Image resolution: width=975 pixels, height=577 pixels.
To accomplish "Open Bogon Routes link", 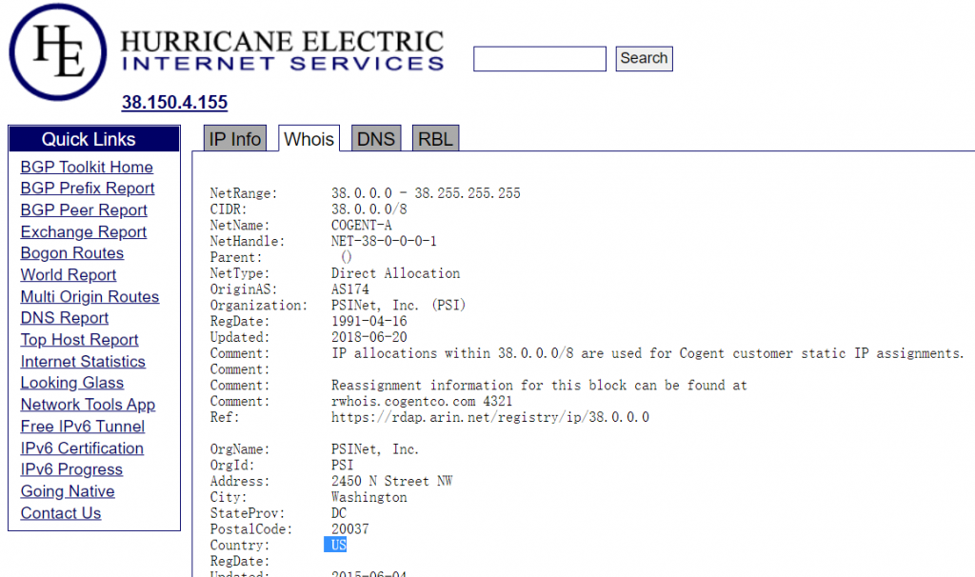I will (72, 253).
